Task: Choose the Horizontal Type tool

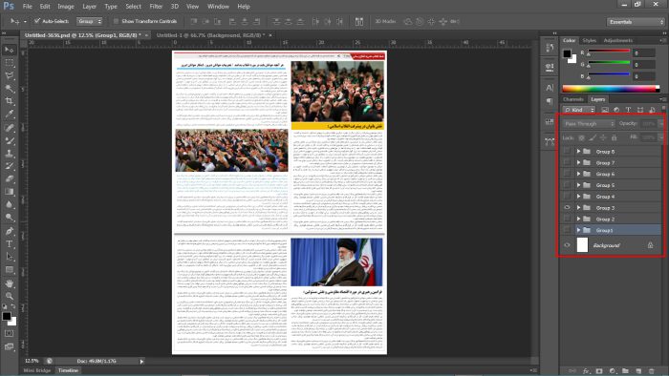Action: pos(9,244)
